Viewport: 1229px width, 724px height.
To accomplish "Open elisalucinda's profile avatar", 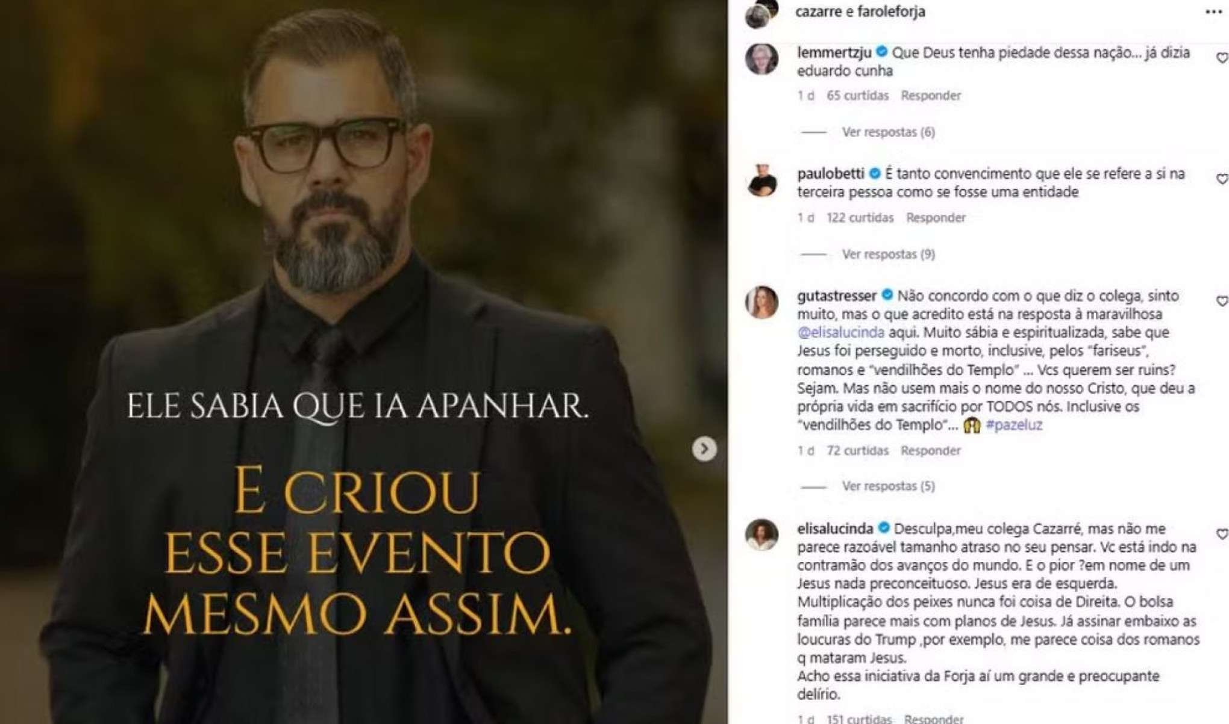I will point(761,535).
